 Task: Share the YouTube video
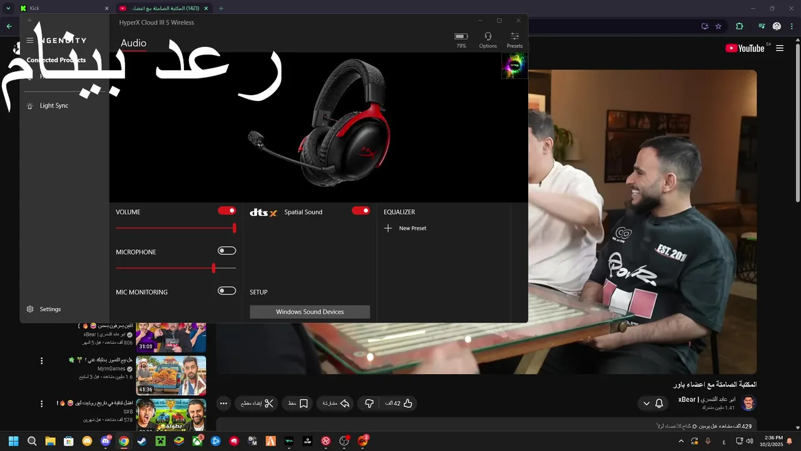[x=335, y=403]
